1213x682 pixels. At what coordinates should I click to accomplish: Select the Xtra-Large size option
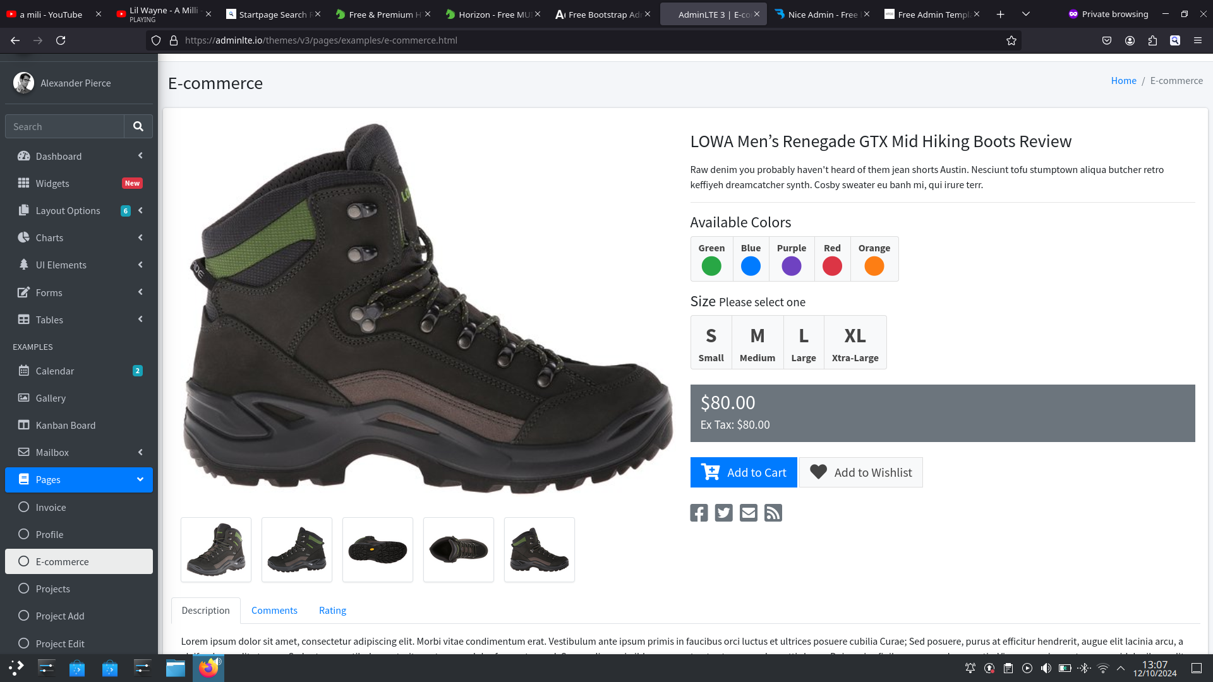[855, 343]
